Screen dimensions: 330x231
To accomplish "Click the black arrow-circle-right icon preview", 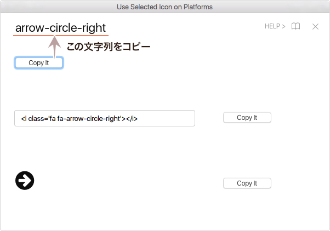I will point(25,180).
